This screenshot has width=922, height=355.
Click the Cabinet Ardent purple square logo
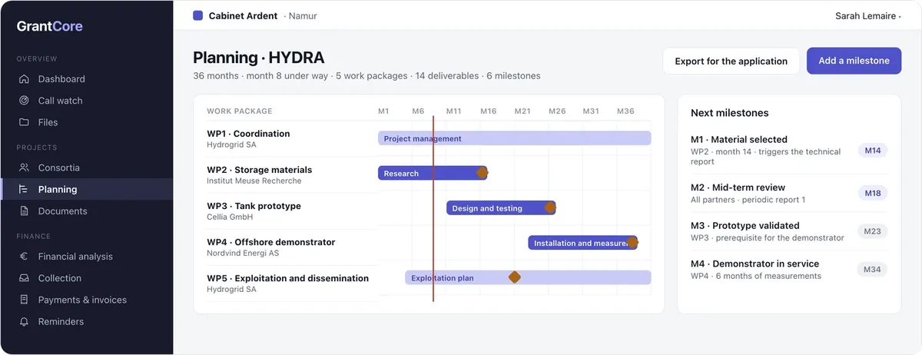tap(198, 15)
